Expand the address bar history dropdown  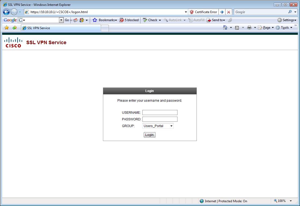point(186,12)
